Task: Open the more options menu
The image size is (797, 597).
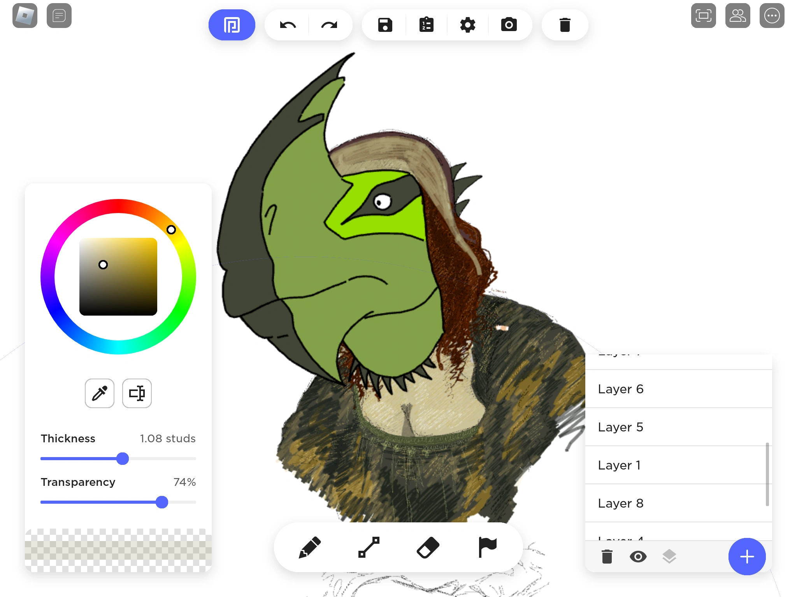Action: coord(772,16)
